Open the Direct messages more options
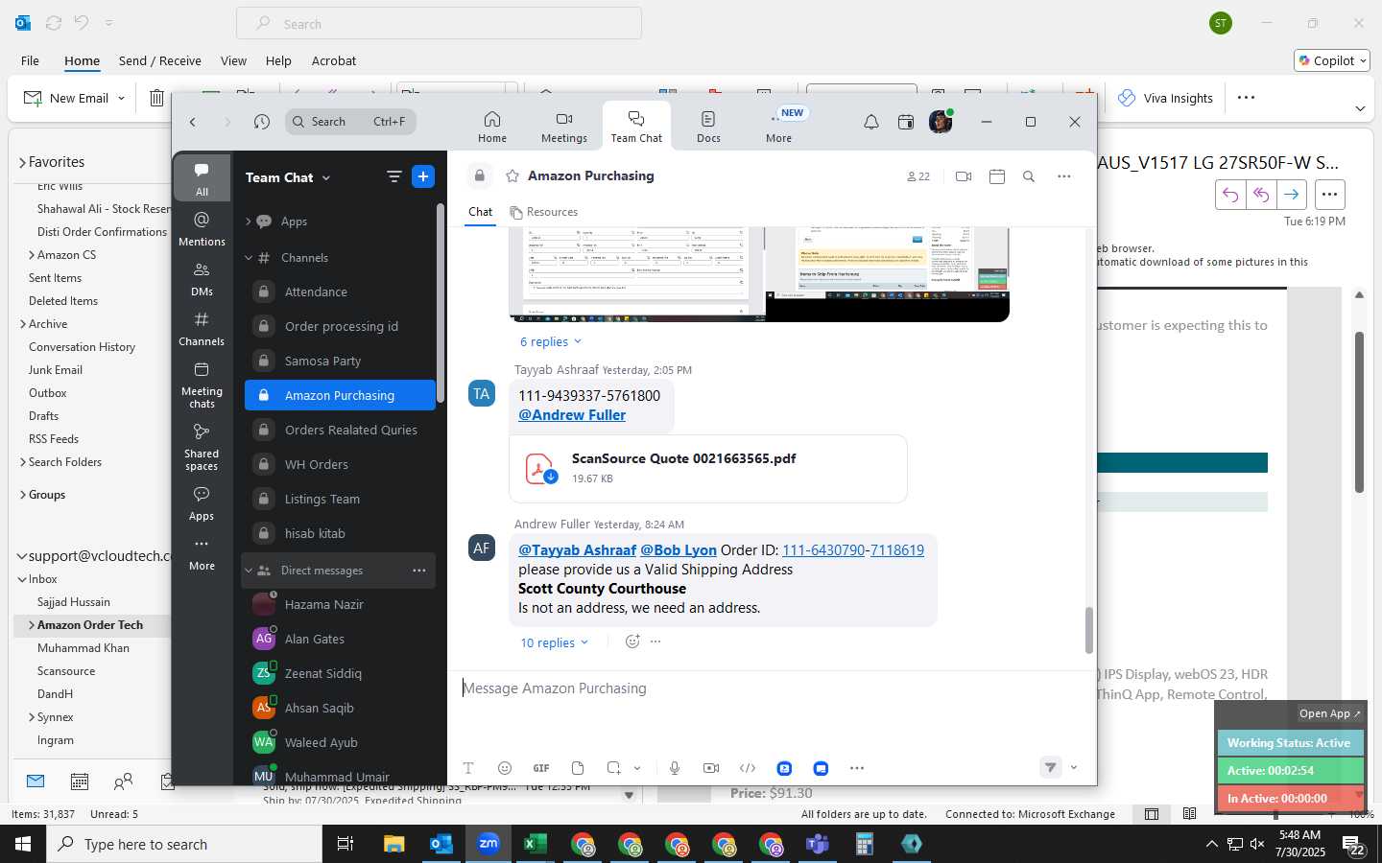This screenshot has width=1382, height=863. (419, 571)
